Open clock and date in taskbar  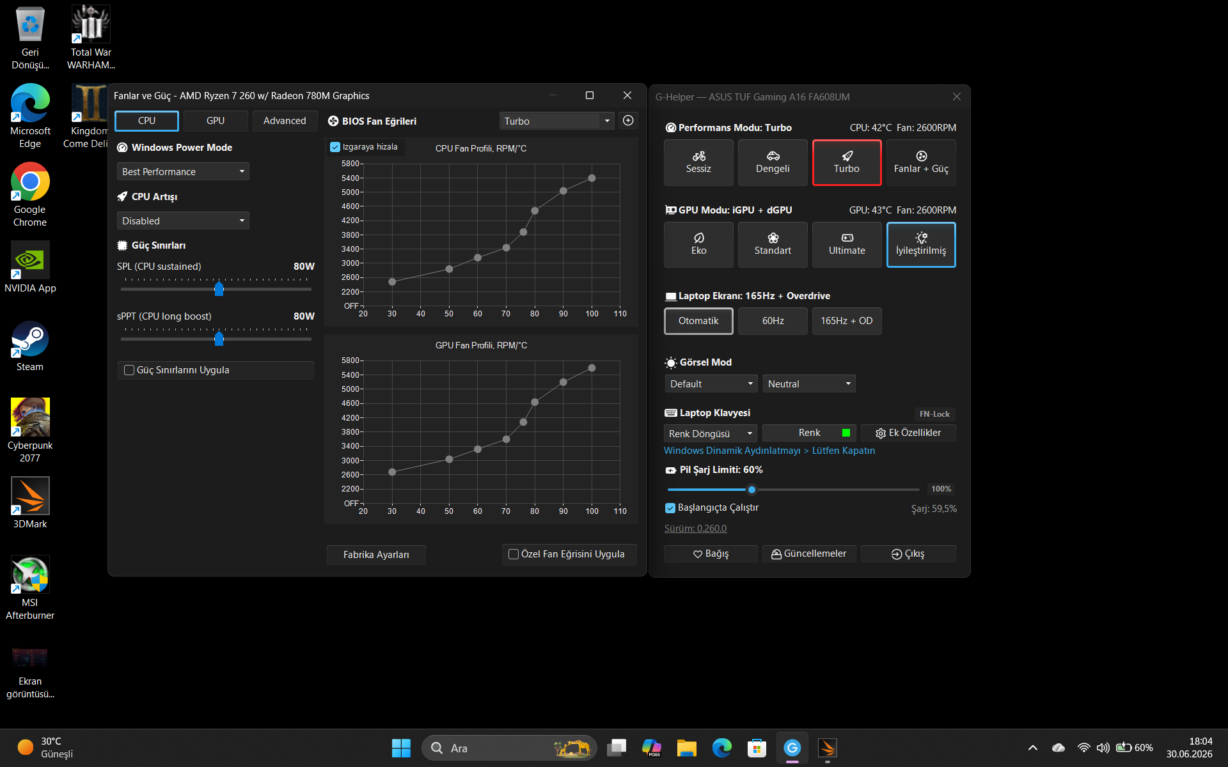coord(1189,748)
